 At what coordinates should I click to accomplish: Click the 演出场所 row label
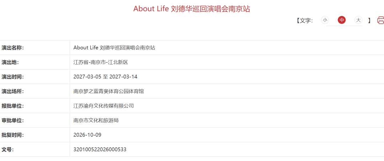13,91
